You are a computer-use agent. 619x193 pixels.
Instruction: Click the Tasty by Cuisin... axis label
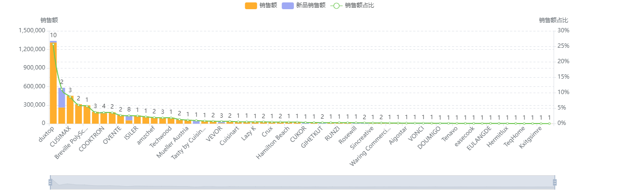coord(189,144)
